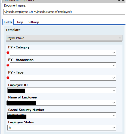
Task: Pin the Document Properties panel
Action: (119, 1)
